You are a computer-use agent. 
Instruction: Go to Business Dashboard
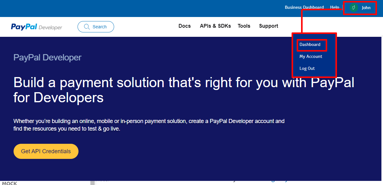[304, 7]
